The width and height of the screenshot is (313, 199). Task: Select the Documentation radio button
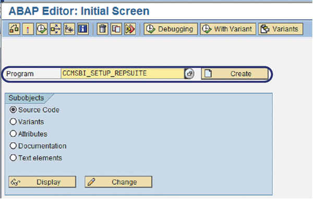pyautogui.click(x=13, y=146)
